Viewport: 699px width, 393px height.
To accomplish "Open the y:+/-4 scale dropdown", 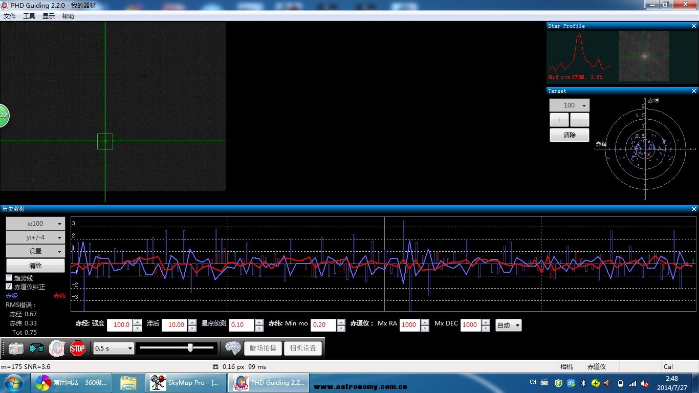I will click(x=35, y=237).
